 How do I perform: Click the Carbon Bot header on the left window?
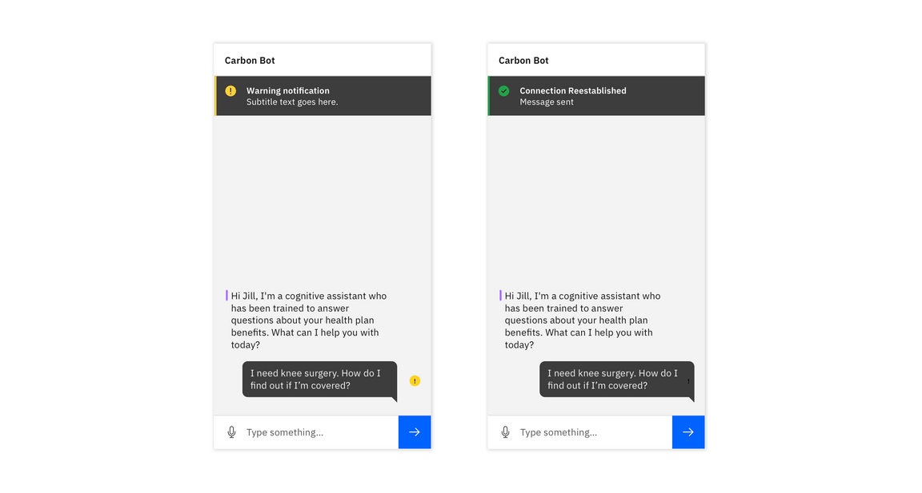[250, 60]
